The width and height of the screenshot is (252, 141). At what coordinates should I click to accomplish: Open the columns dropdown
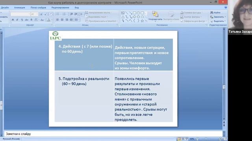click(x=77, y=20)
